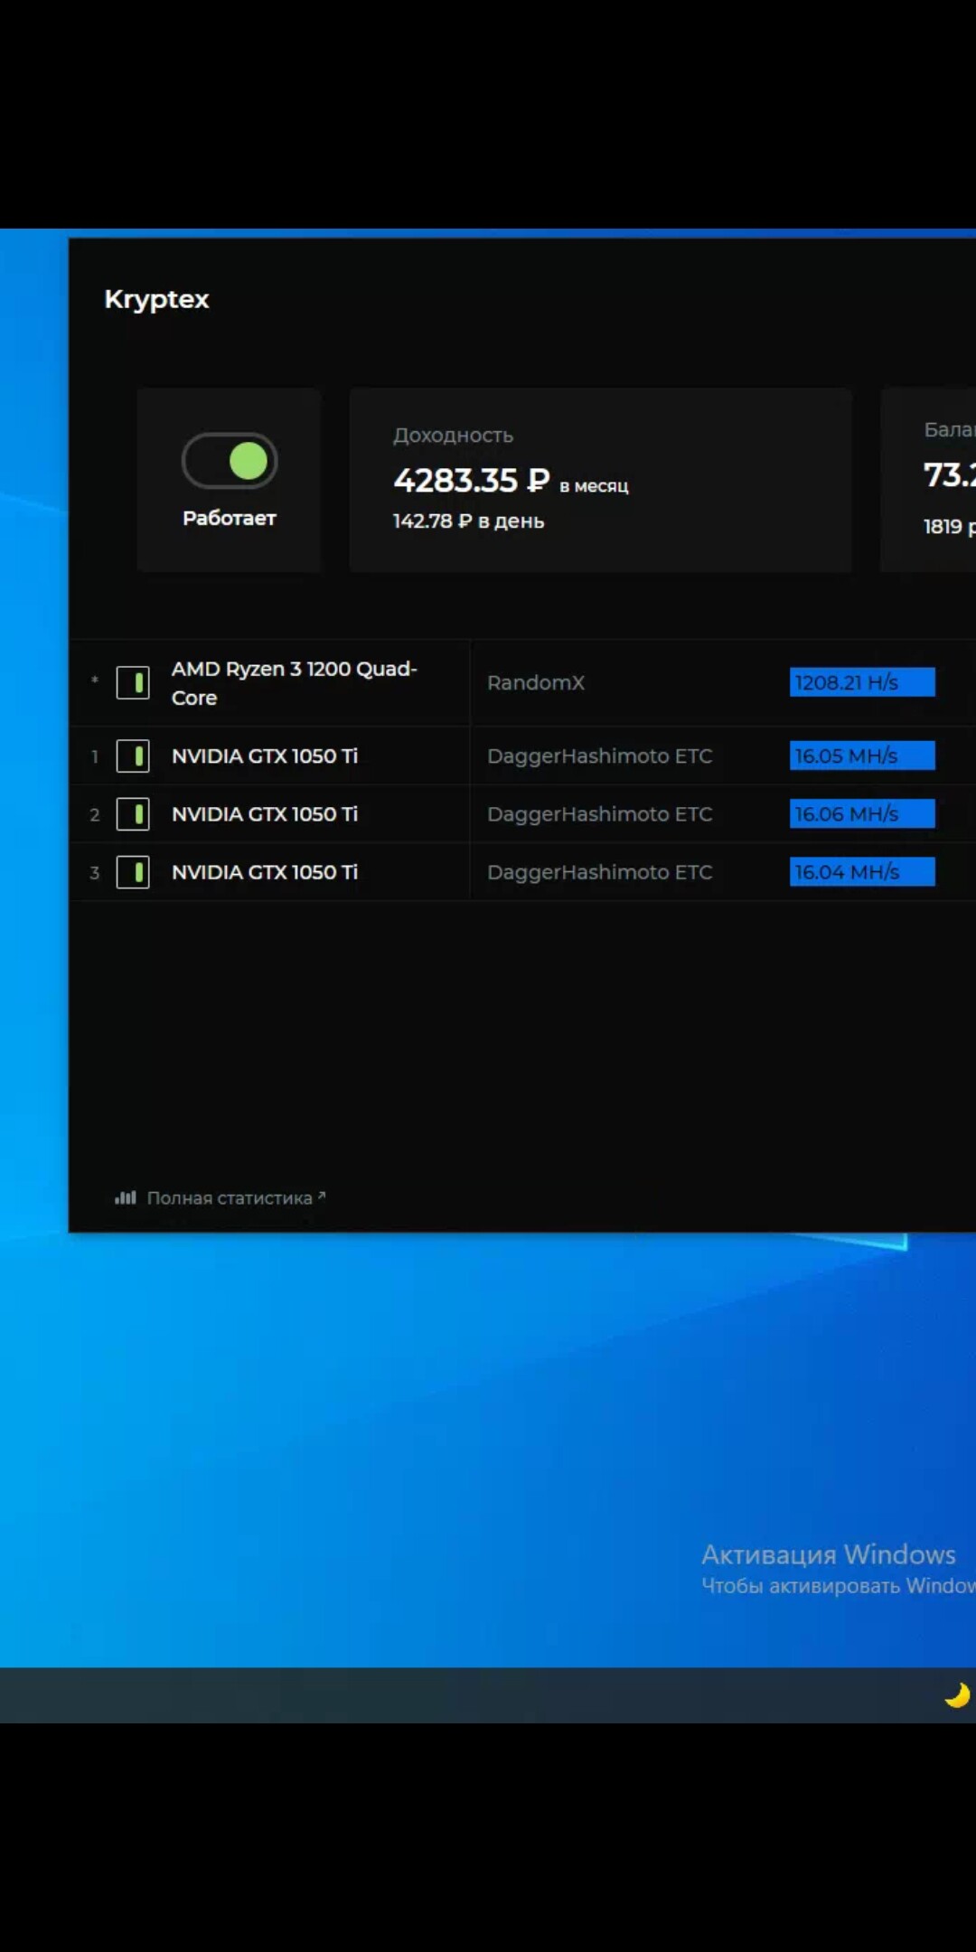Click the AMD Ryzen 3 1200 Quad-Core name
Viewport: 976px width, 1952px height.
pyautogui.click(x=295, y=683)
